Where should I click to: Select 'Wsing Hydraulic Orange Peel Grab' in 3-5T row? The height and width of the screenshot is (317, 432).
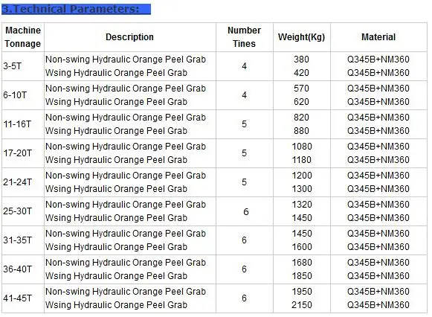click(116, 73)
